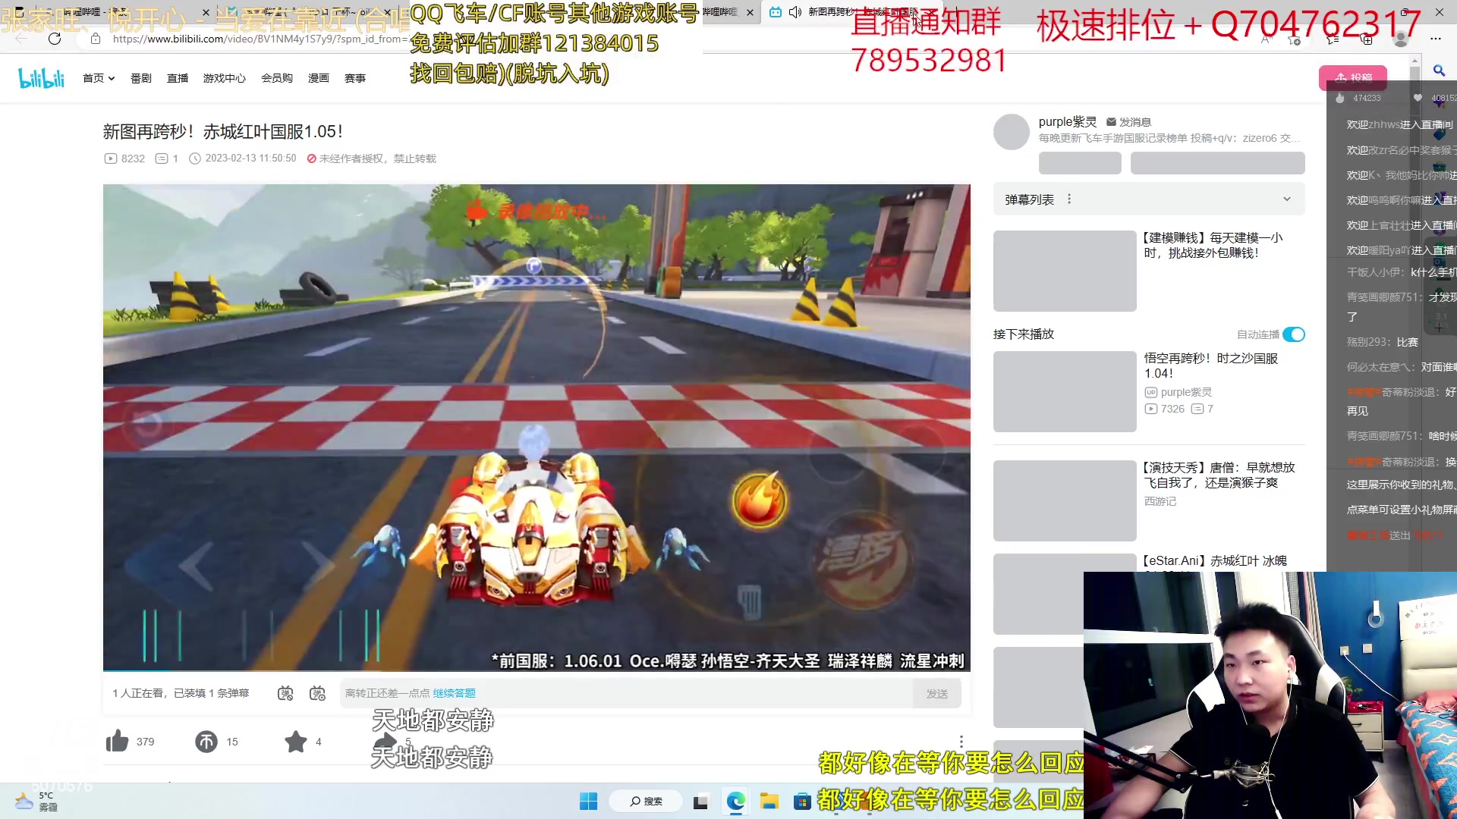Toggle the 自动连播 autoplay switch
This screenshot has height=819, width=1457.
point(1294,334)
